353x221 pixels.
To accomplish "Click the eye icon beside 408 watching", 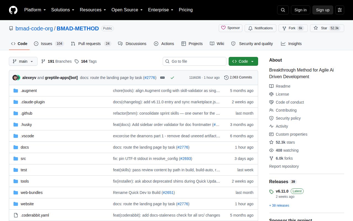I will (x=271, y=150).
